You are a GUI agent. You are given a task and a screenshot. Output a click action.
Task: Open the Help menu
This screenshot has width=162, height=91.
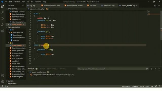[45, 2]
